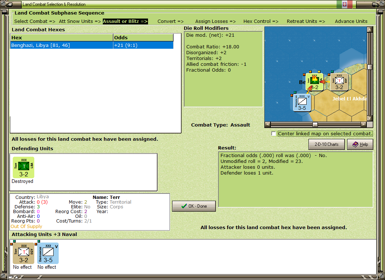
Task: Click the map scroll right arrow
Action: click(363, 124)
